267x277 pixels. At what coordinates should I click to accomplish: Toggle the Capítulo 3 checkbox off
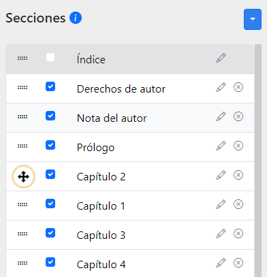click(50, 233)
